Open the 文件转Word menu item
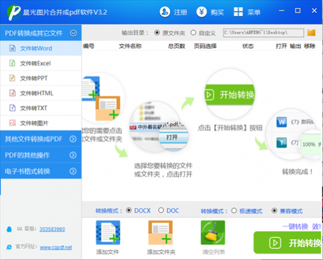 tap(41, 48)
